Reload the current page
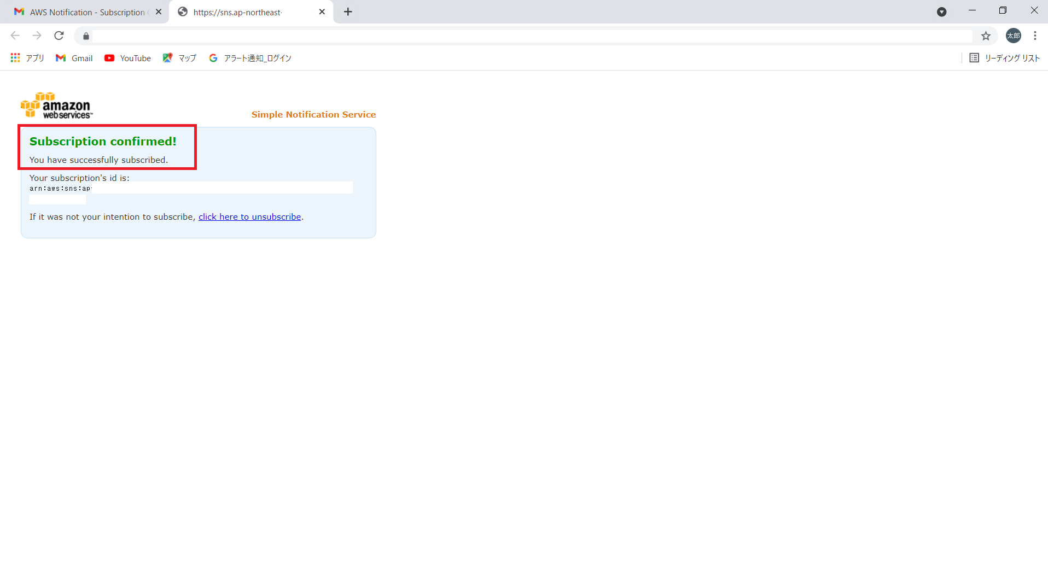The width and height of the screenshot is (1048, 563). click(59, 36)
